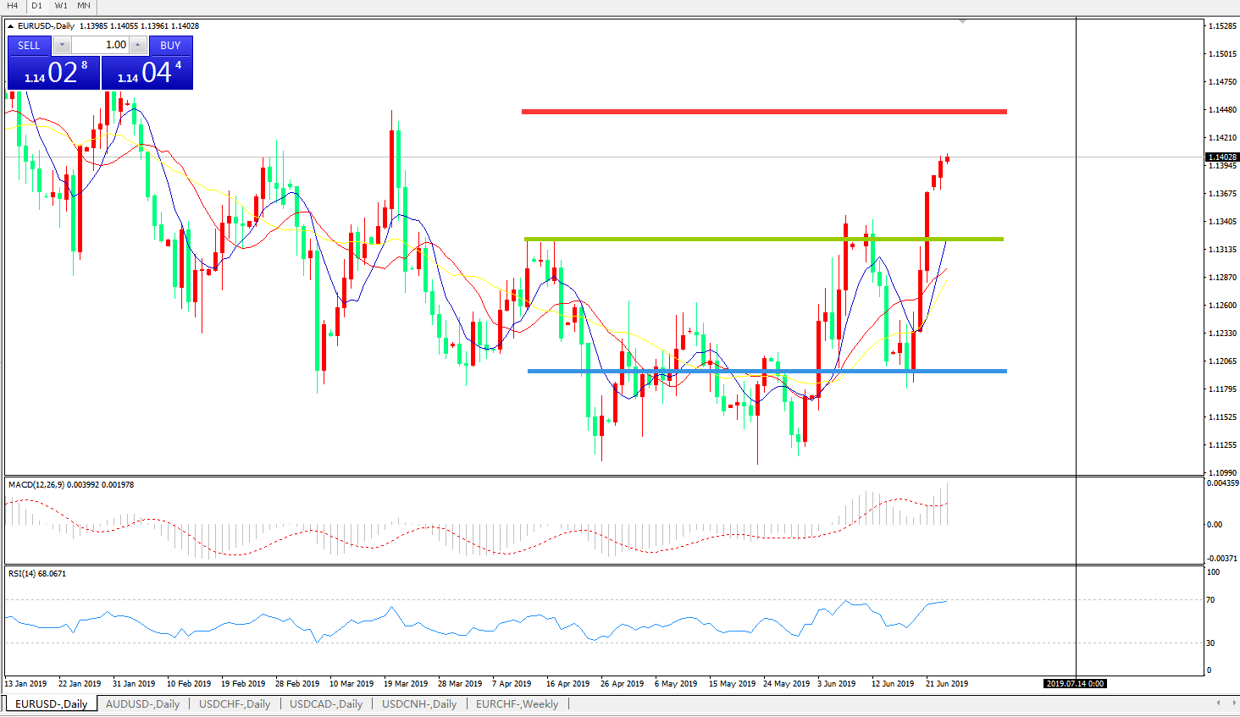Switch to the H4 timeframe
1240x717 pixels.
pos(13,6)
